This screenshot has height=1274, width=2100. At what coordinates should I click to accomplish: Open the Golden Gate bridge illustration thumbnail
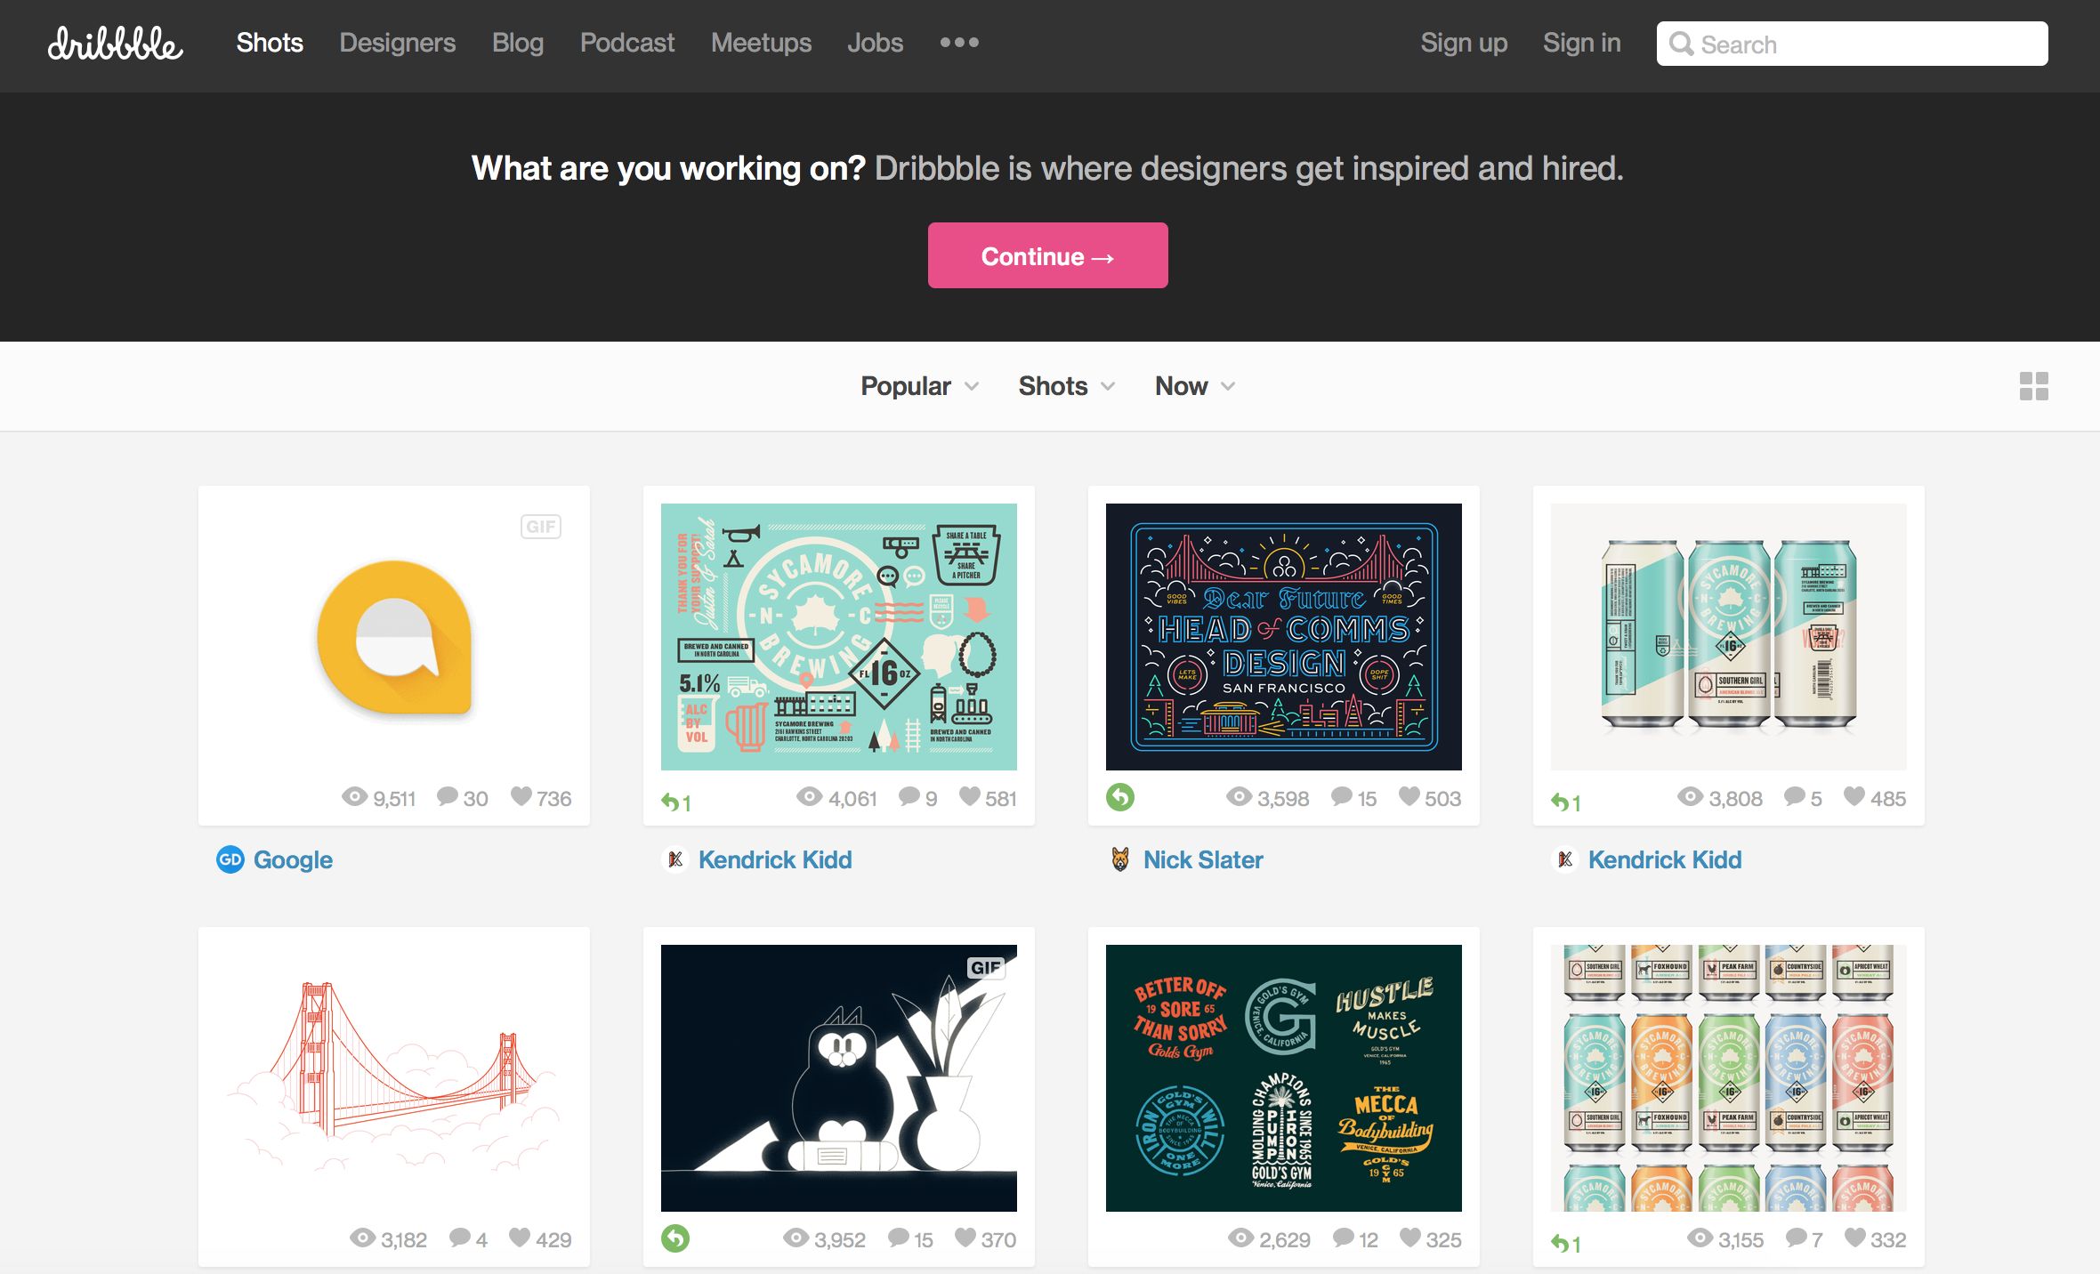coord(394,1078)
